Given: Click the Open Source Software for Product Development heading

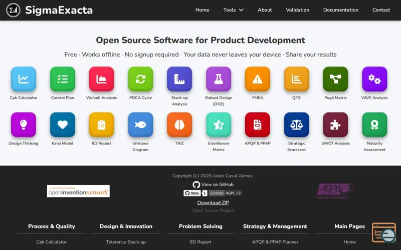Looking at the screenshot, I should click(x=200, y=40).
